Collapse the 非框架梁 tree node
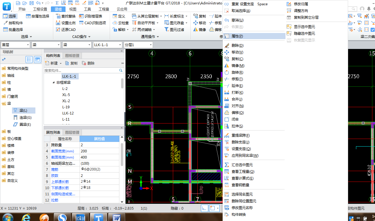375x221 pixels. pyautogui.click(x=54, y=83)
